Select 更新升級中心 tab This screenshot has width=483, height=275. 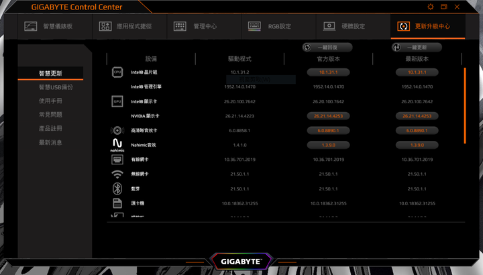click(428, 26)
